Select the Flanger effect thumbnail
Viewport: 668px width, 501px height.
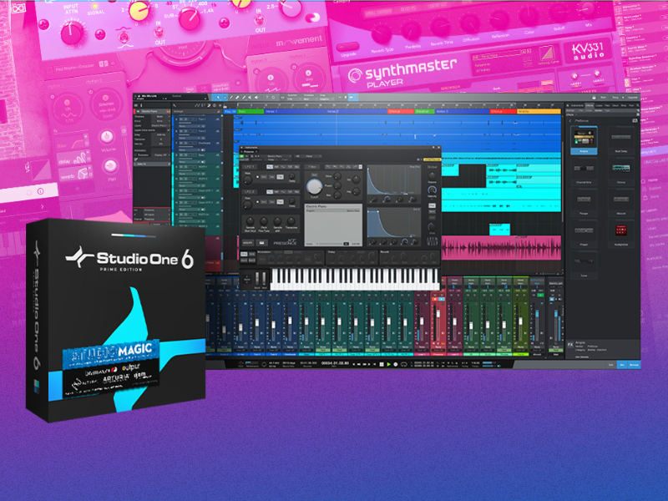click(584, 202)
